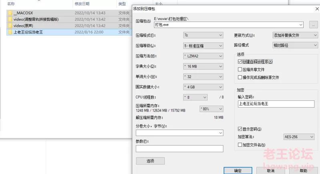Sort by the 修改日期 column header
Screen dimensions: 320x174
(82, 4)
